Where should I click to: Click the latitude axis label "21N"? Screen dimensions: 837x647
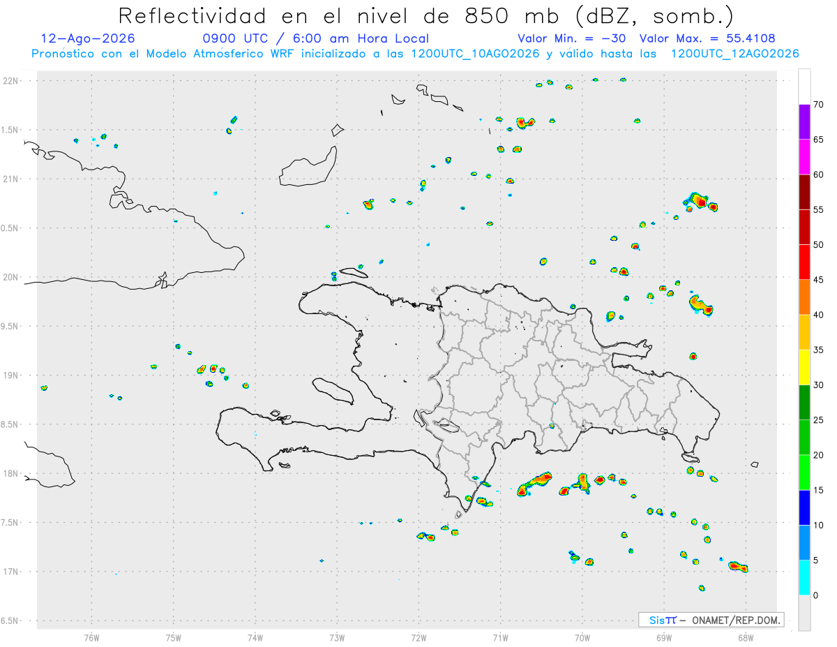coord(12,179)
